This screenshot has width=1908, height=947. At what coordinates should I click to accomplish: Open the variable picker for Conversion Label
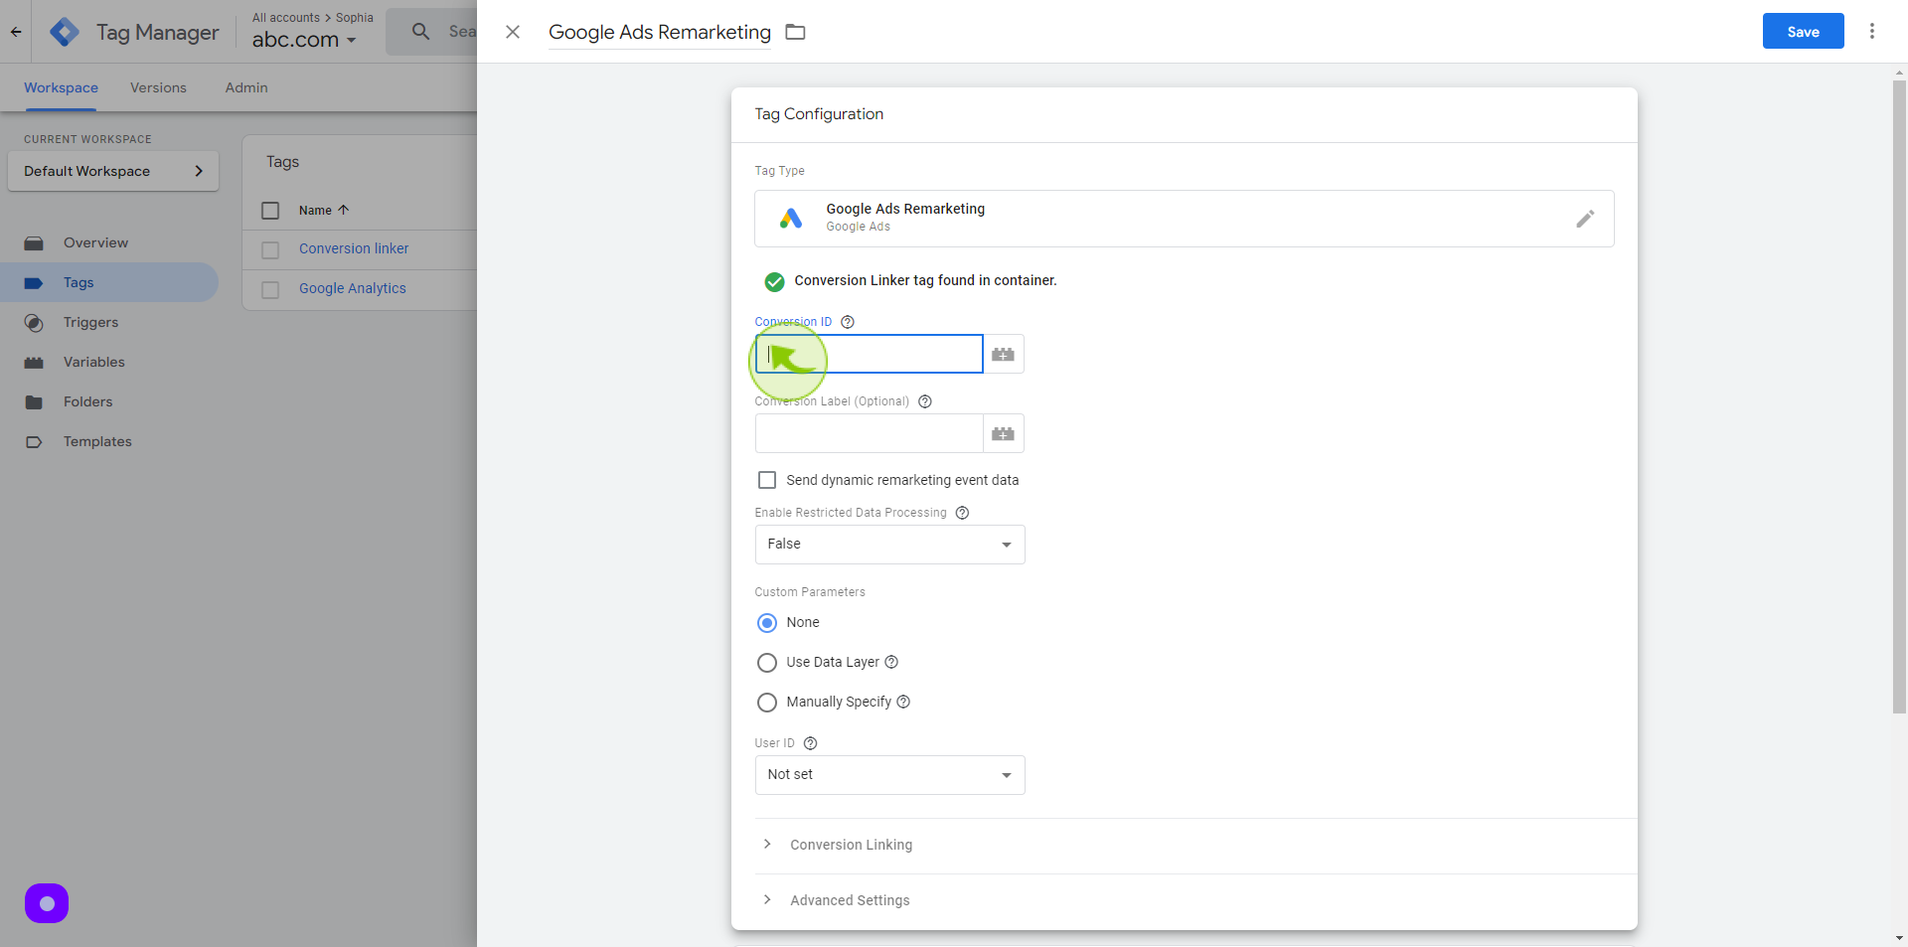[1004, 433]
